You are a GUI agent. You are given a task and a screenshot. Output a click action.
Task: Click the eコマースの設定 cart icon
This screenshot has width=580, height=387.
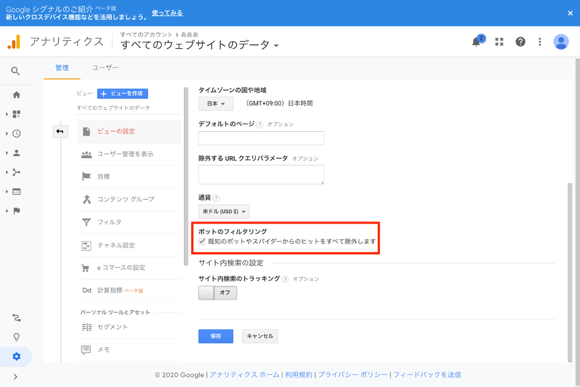(86, 267)
